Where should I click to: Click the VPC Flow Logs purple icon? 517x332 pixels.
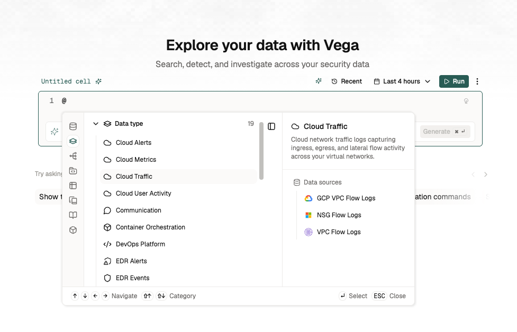[x=309, y=232]
